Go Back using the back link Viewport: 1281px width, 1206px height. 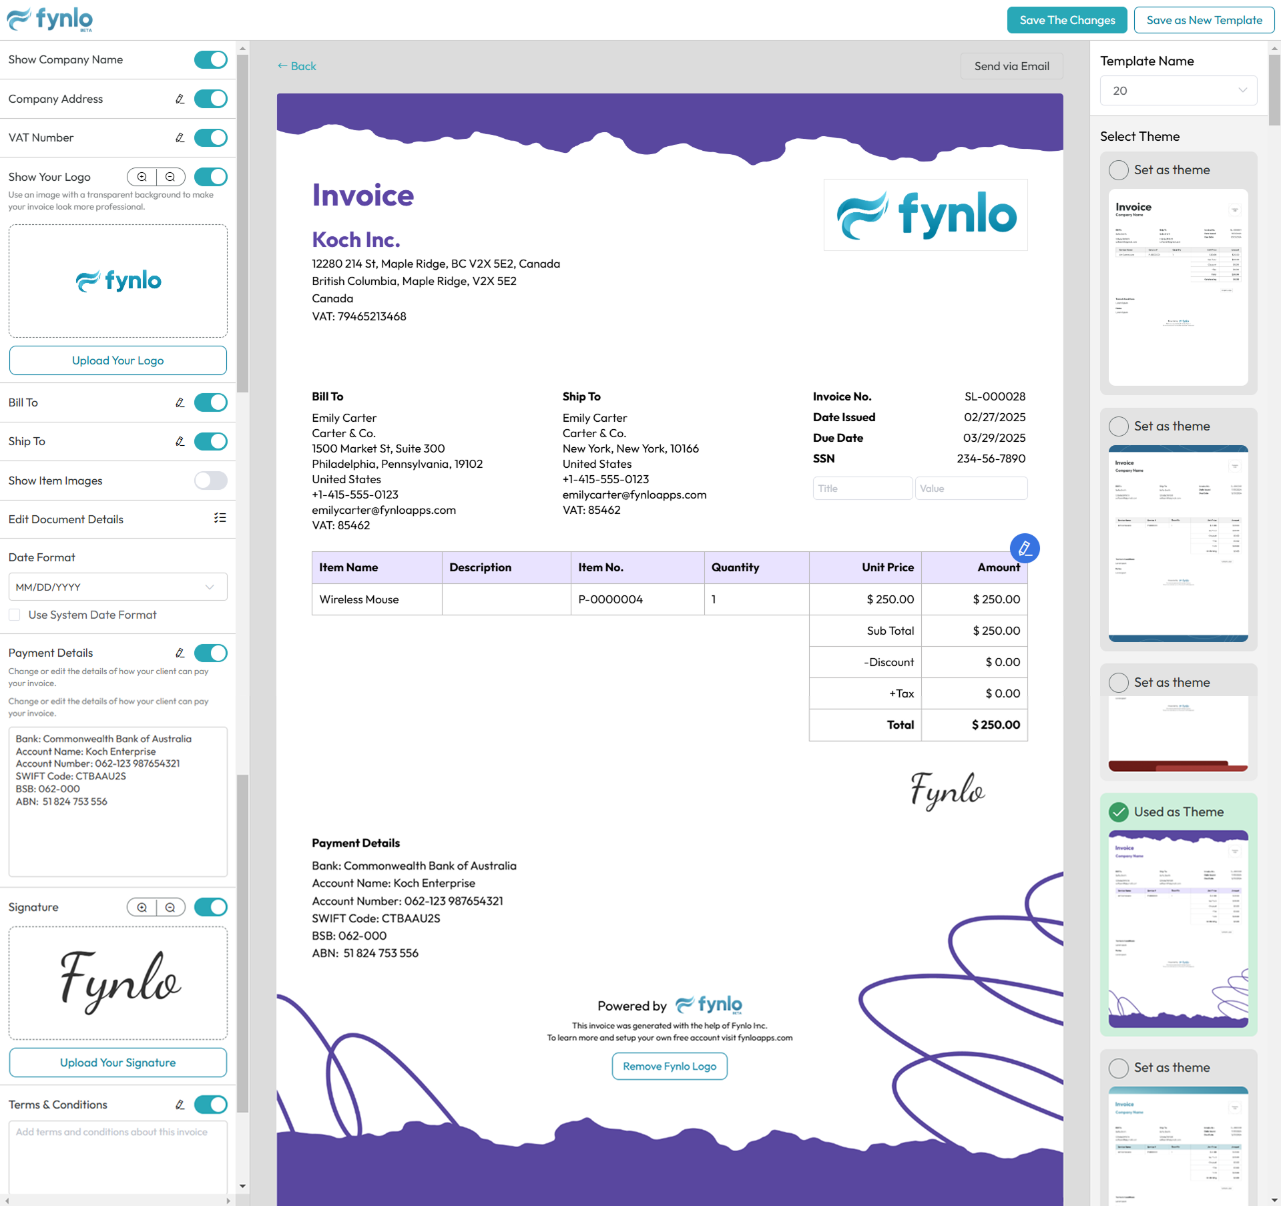(x=297, y=66)
